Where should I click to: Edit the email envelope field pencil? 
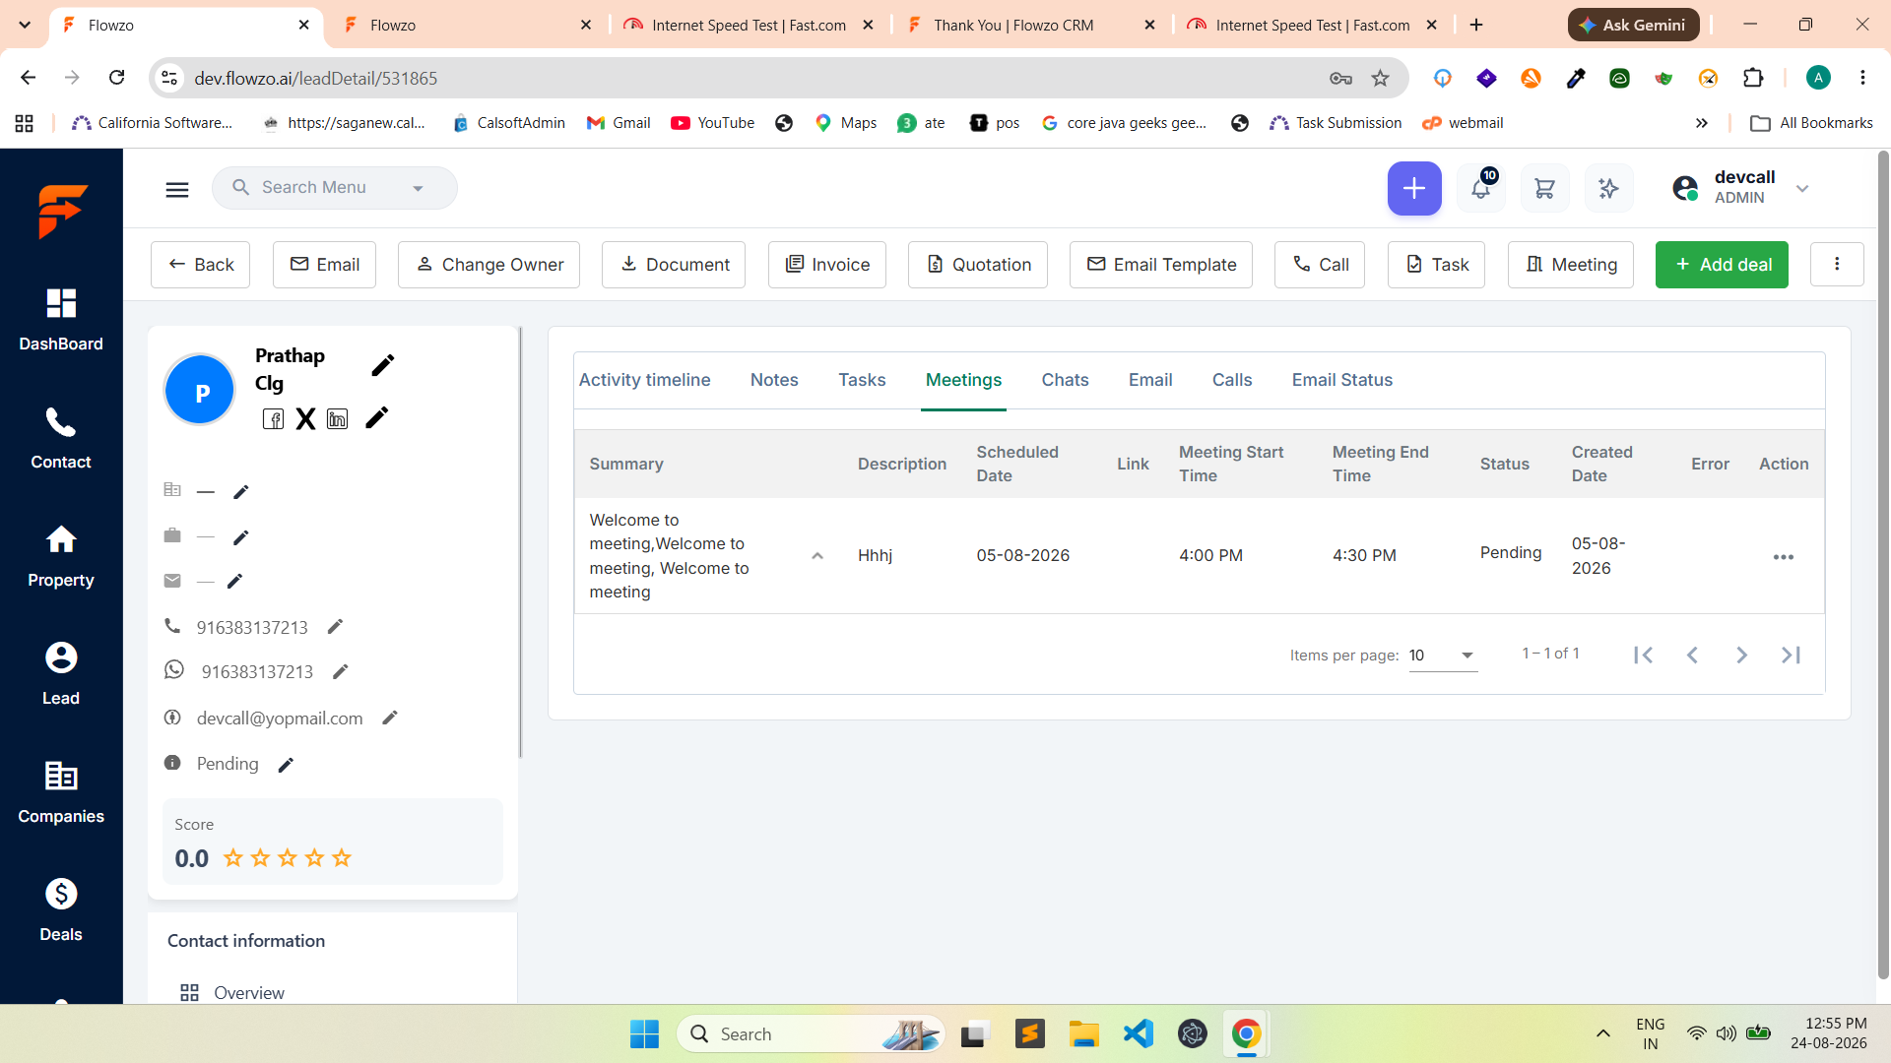(x=235, y=581)
